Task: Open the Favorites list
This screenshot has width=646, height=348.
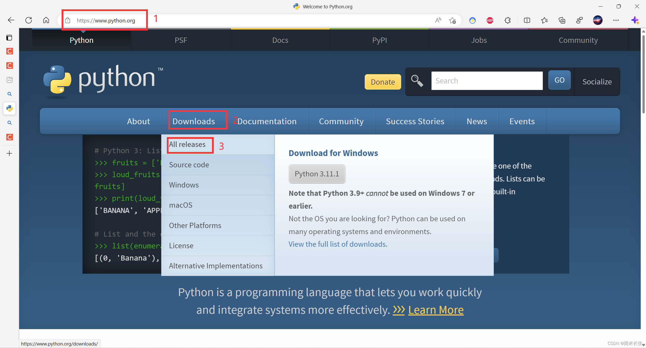Action: tap(544, 20)
